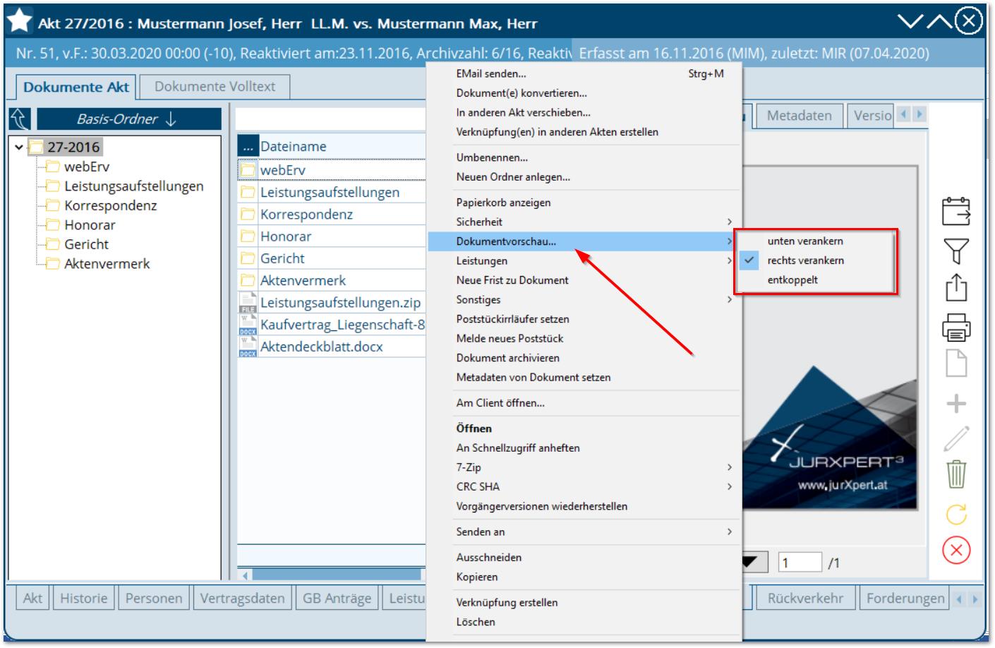Viewport: 995px width, 648px height.
Task: Expand the 7-Zip submenu
Action: pyautogui.click(x=584, y=467)
